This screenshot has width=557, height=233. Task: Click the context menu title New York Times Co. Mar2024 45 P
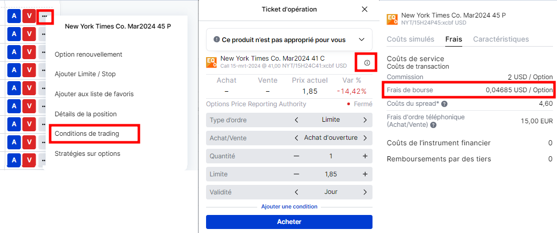click(118, 26)
